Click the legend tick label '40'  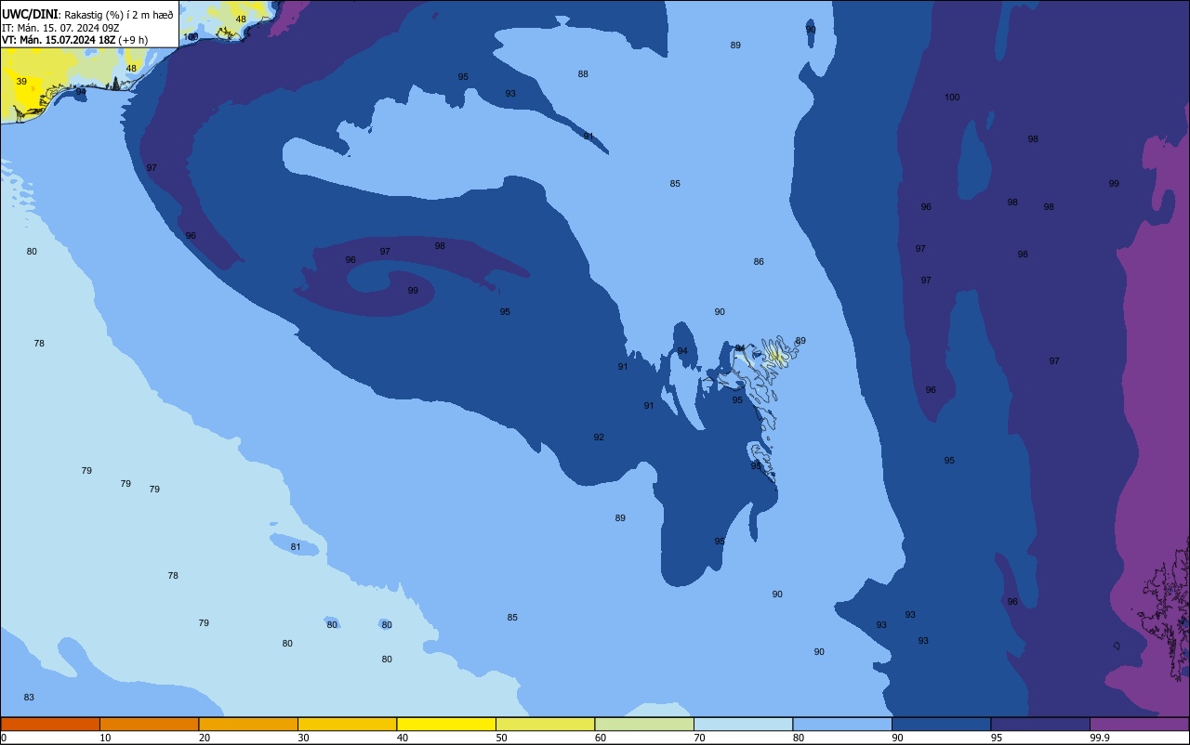[x=403, y=738]
